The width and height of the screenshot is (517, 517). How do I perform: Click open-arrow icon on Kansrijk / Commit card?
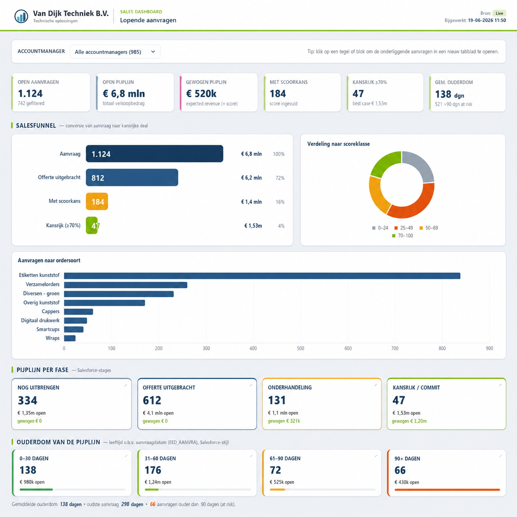coord(500,385)
